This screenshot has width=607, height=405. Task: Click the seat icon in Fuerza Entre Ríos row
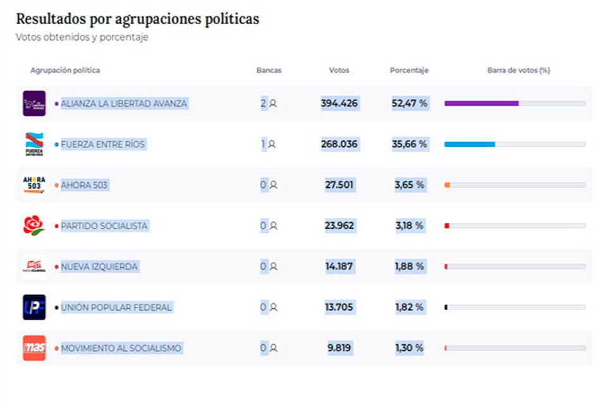click(x=272, y=144)
